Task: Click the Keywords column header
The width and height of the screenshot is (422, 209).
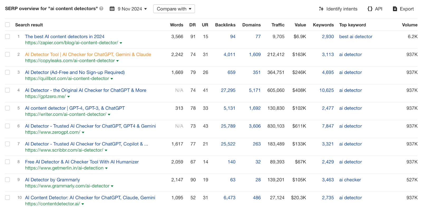Action: [323, 25]
